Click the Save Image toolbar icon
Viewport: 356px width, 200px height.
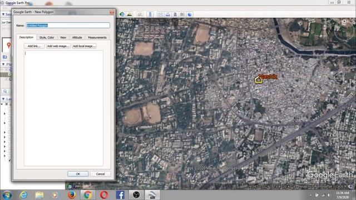point(175,14)
